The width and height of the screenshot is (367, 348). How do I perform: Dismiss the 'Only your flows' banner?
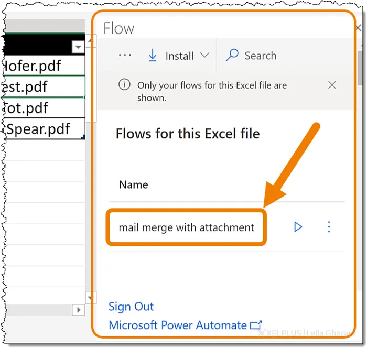tap(332, 85)
